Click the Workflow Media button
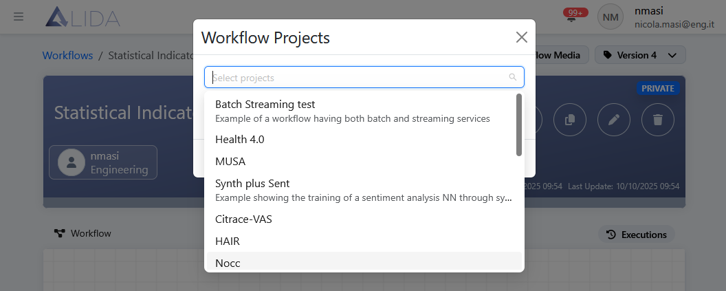726x291 pixels. tap(561, 55)
